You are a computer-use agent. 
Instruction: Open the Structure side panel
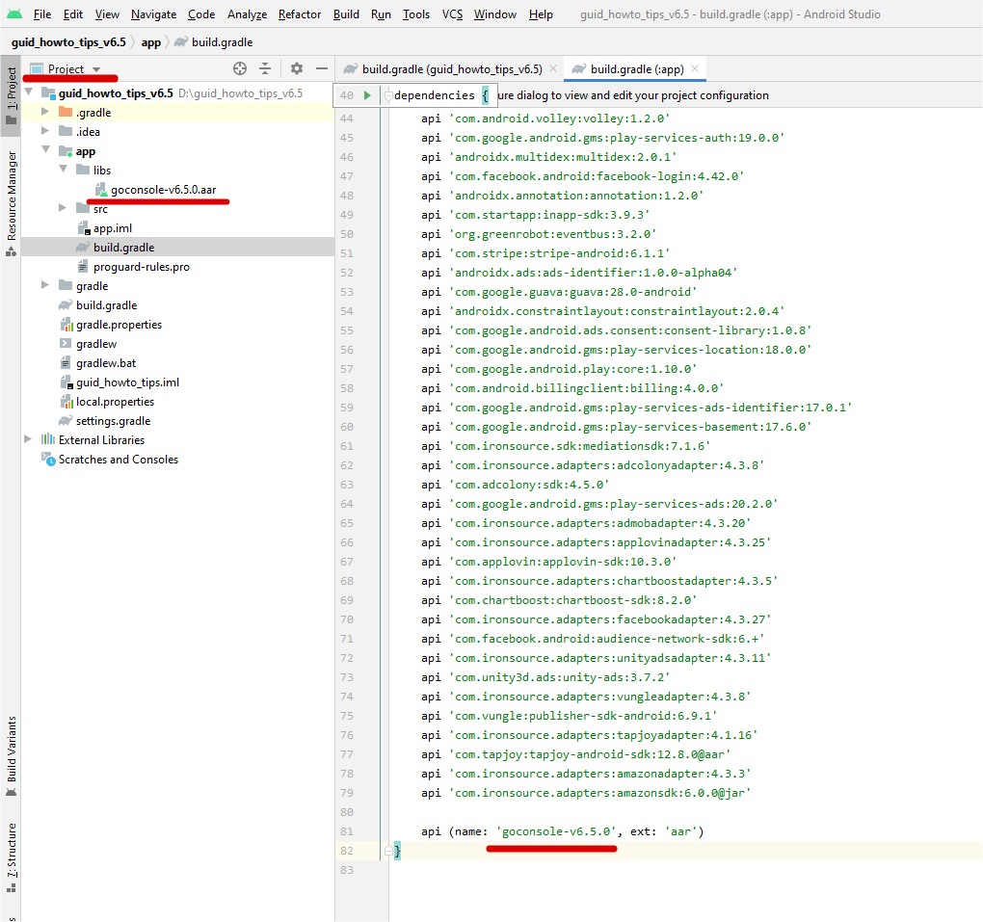pyautogui.click(x=11, y=856)
